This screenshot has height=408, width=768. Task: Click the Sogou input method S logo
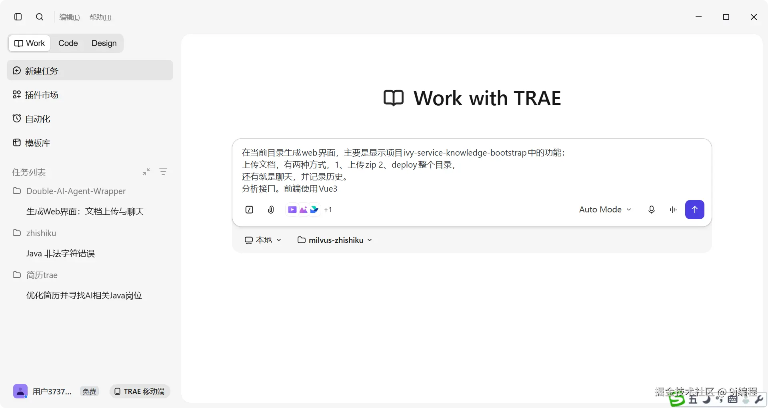tap(677, 399)
